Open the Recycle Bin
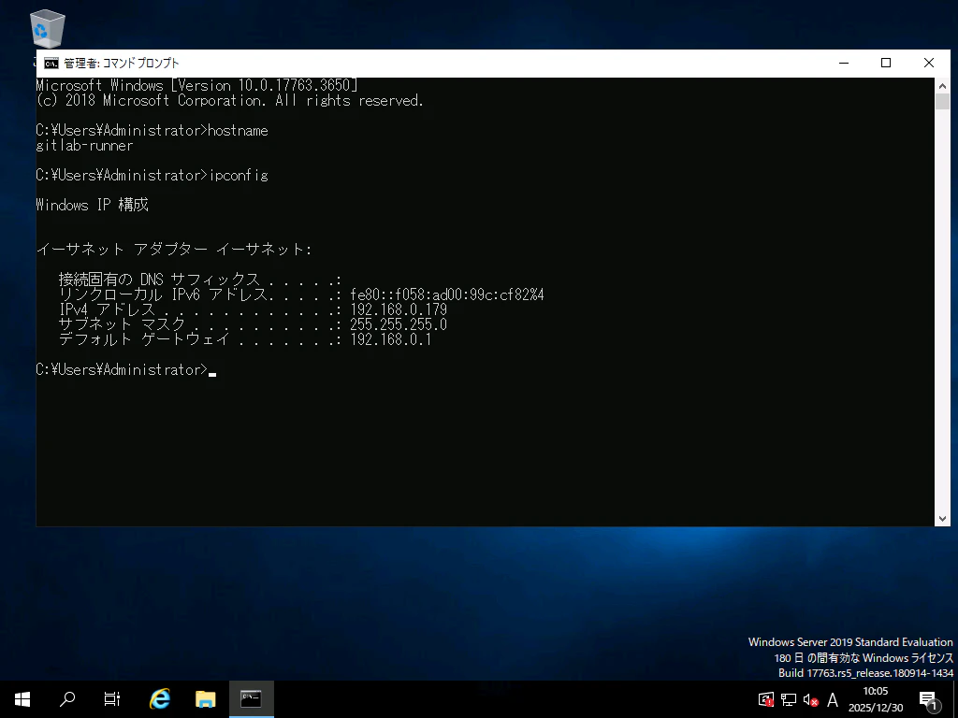The image size is (958, 718). (x=46, y=28)
